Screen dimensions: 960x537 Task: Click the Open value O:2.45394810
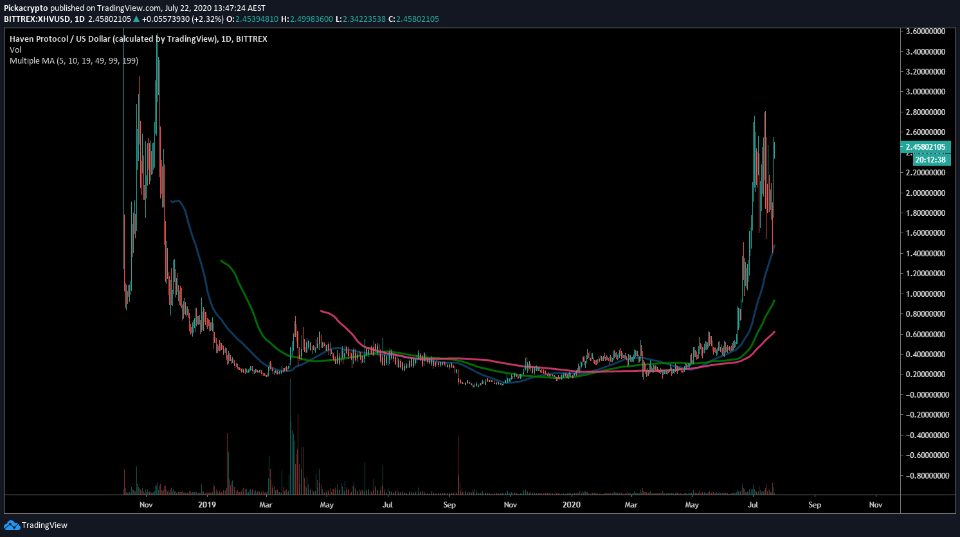(253, 19)
